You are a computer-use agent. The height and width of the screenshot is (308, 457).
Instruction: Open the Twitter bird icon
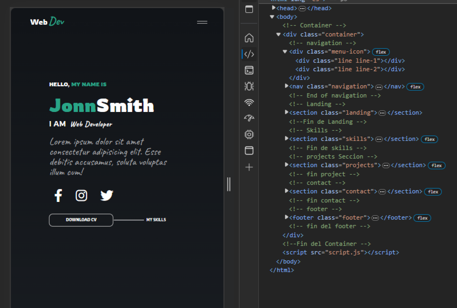tap(107, 196)
